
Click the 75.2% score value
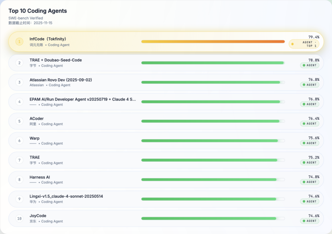314,157
